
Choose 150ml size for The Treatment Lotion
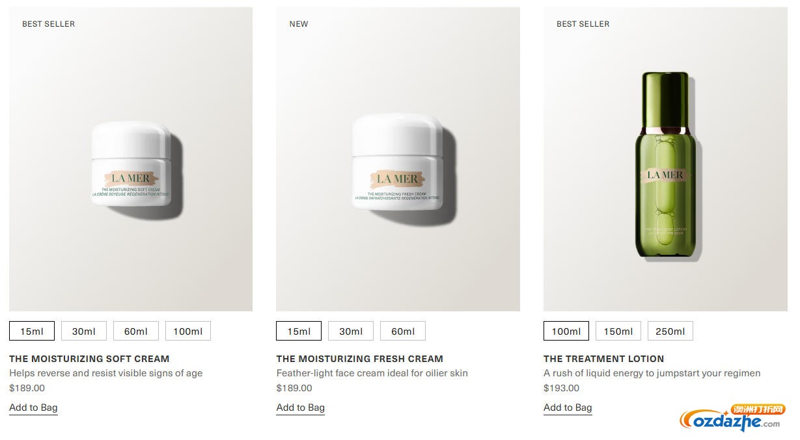point(618,331)
